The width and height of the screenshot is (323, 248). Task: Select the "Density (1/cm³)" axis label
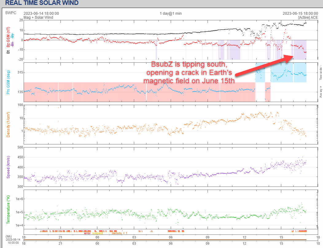(8, 125)
